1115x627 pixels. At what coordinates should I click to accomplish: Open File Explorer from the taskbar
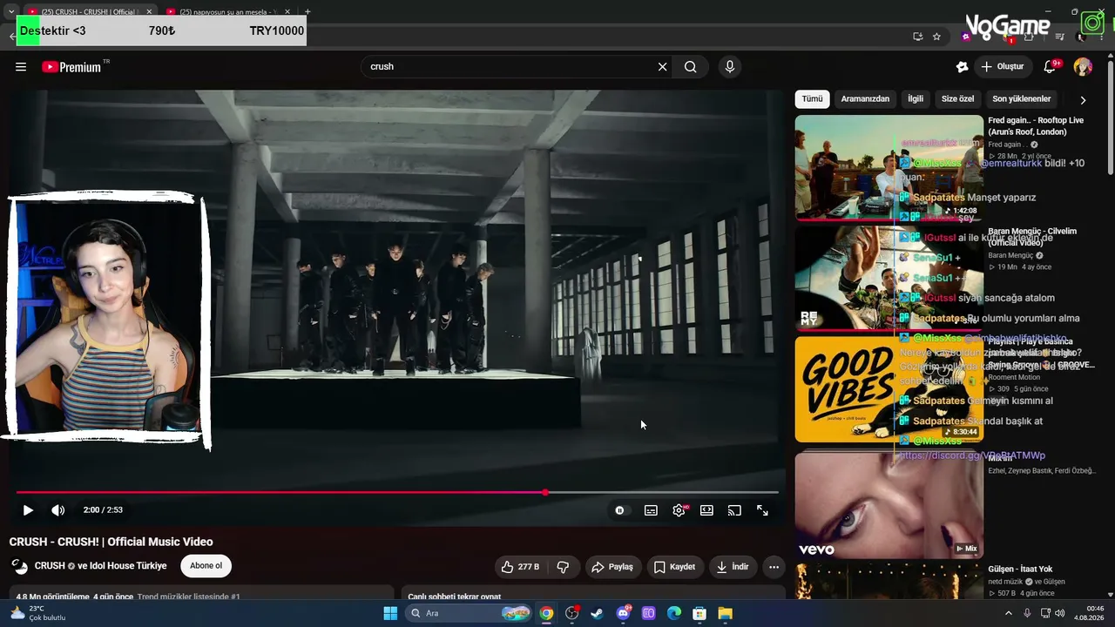coord(725,614)
